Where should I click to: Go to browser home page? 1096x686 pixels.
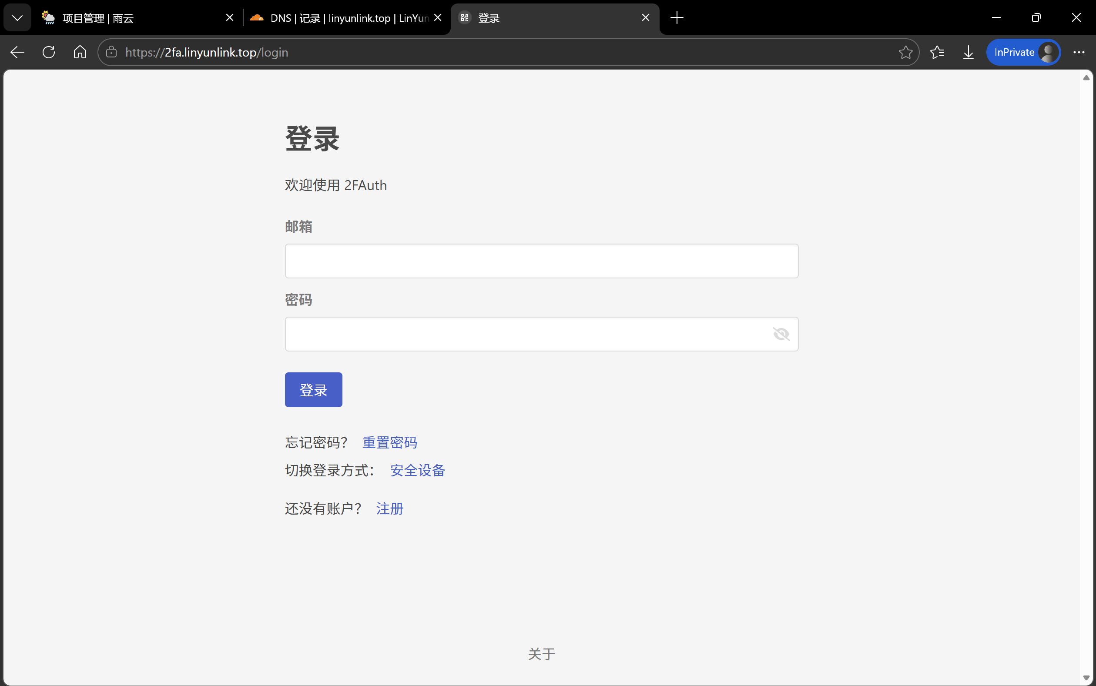click(x=80, y=52)
